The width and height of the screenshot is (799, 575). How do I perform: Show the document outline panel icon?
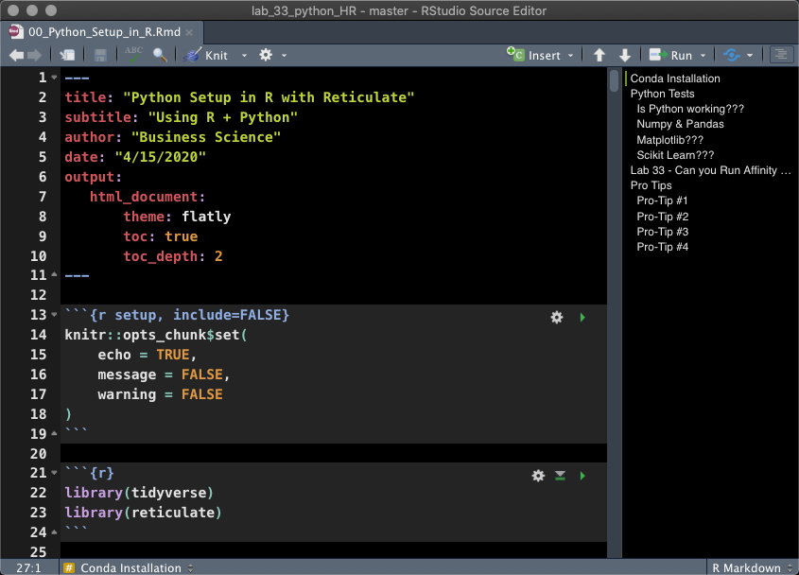[780, 55]
